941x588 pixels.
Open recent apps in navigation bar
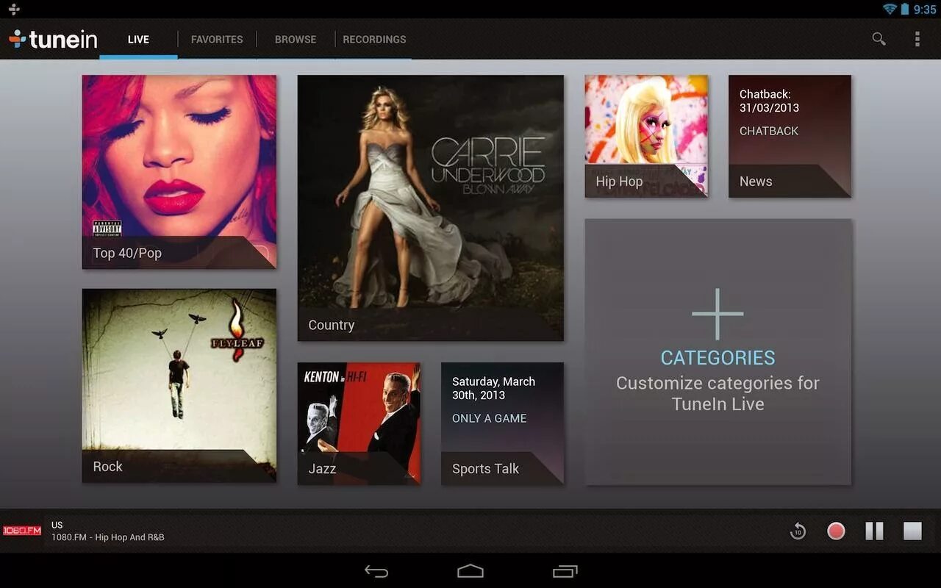click(x=565, y=571)
